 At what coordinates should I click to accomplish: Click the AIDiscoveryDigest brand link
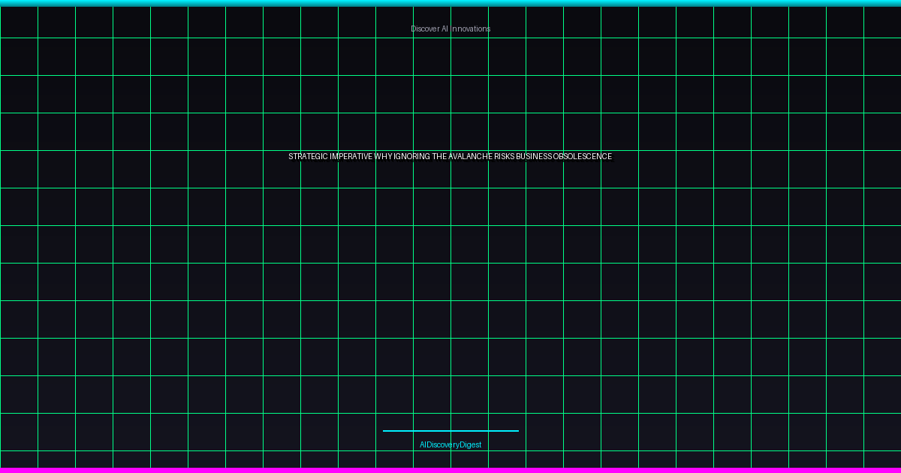tap(450, 445)
